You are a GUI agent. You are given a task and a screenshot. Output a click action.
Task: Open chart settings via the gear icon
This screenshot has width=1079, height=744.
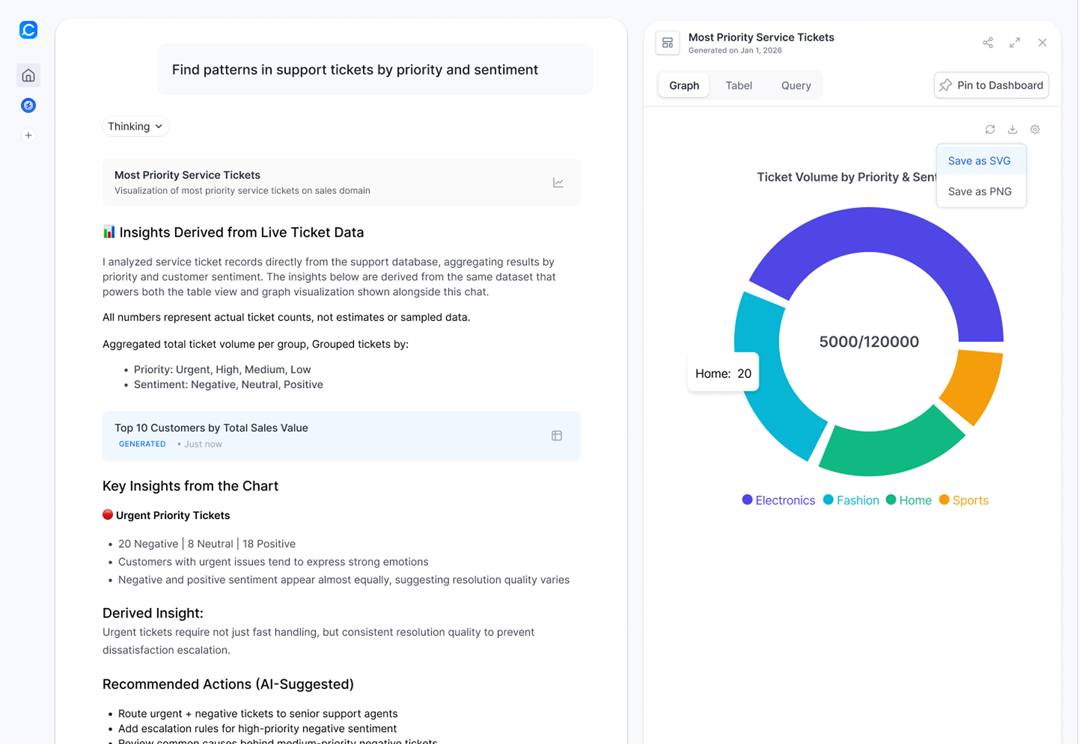tap(1035, 129)
